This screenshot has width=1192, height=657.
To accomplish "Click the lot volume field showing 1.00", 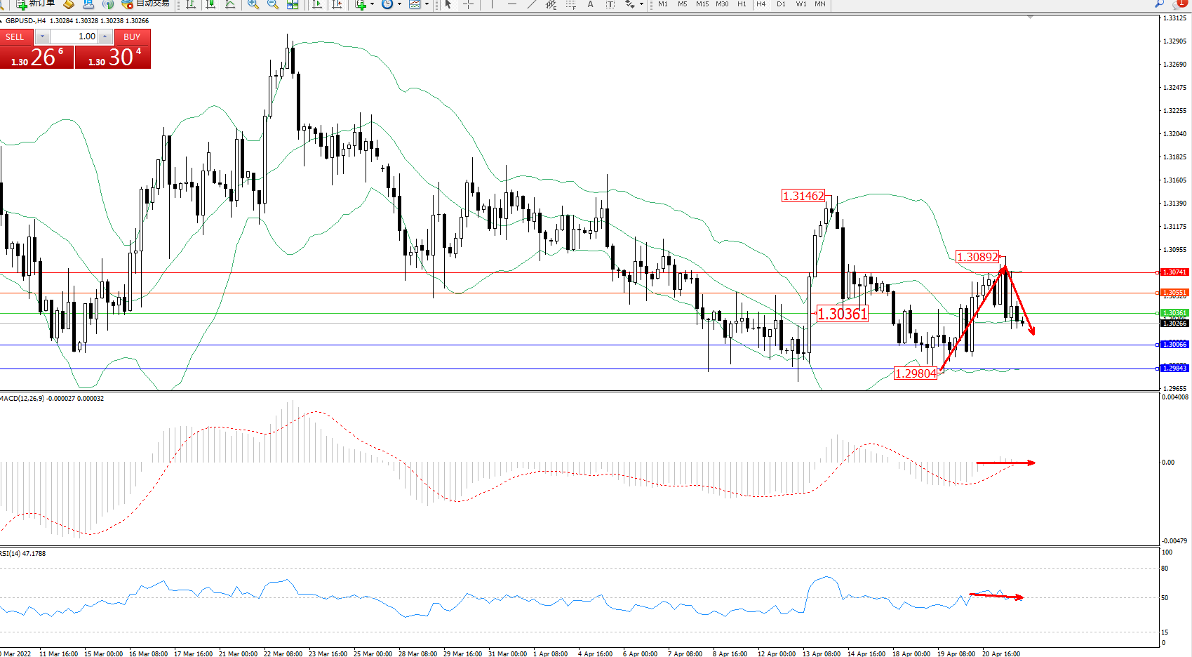I will (x=74, y=36).
